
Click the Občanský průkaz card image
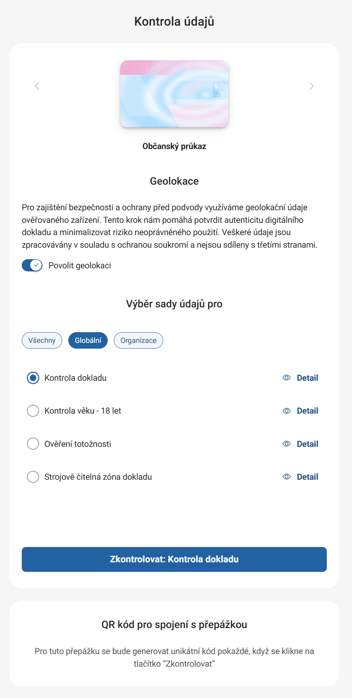174,94
